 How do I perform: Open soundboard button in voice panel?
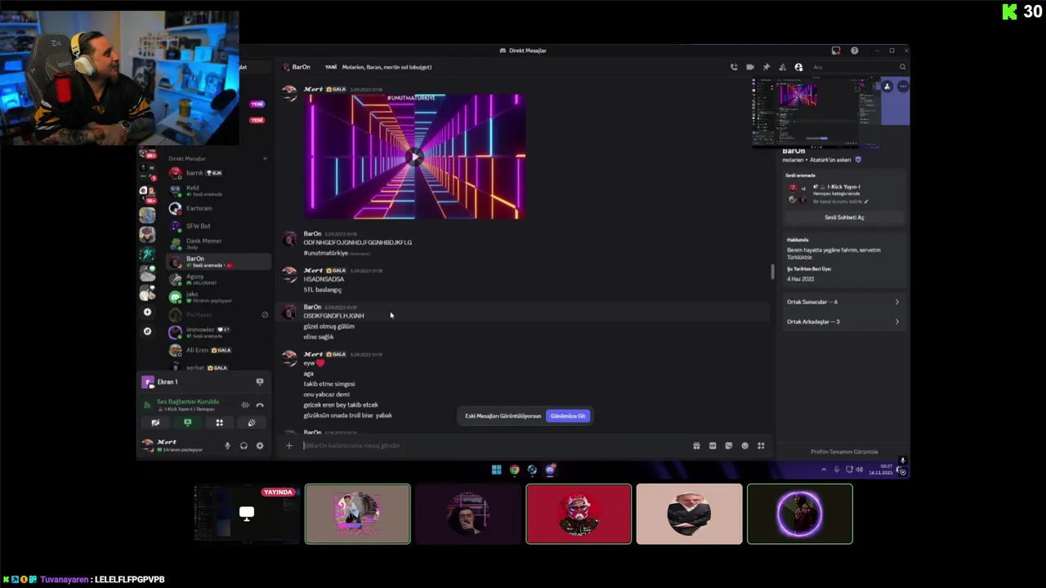point(252,423)
